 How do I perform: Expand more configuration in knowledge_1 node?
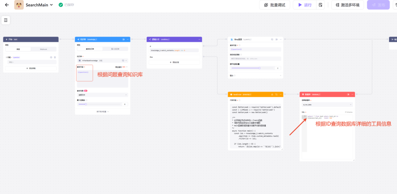click(x=103, y=111)
